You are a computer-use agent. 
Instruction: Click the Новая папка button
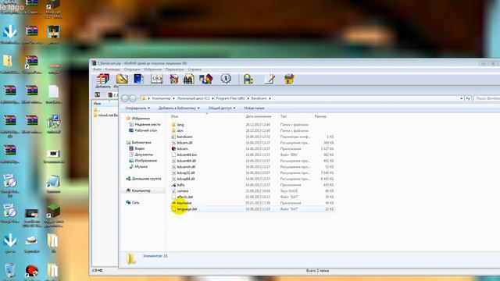(x=254, y=108)
